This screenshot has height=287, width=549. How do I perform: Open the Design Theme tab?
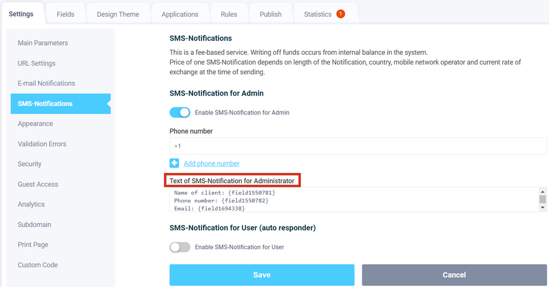[118, 14]
